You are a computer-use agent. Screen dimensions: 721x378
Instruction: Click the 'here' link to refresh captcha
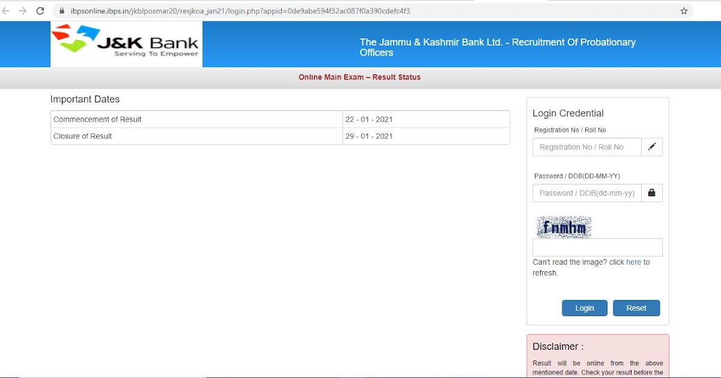pos(634,262)
